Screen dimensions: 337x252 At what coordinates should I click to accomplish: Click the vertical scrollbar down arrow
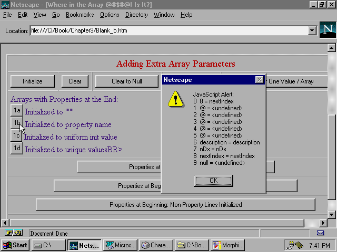pos(331,214)
